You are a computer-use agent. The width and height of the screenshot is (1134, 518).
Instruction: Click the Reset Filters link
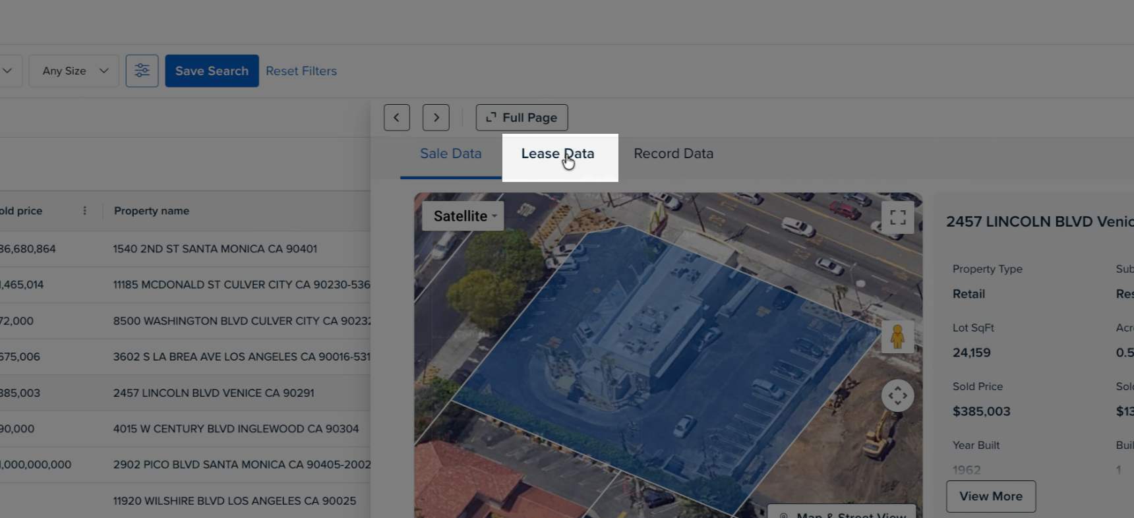pyautogui.click(x=301, y=71)
